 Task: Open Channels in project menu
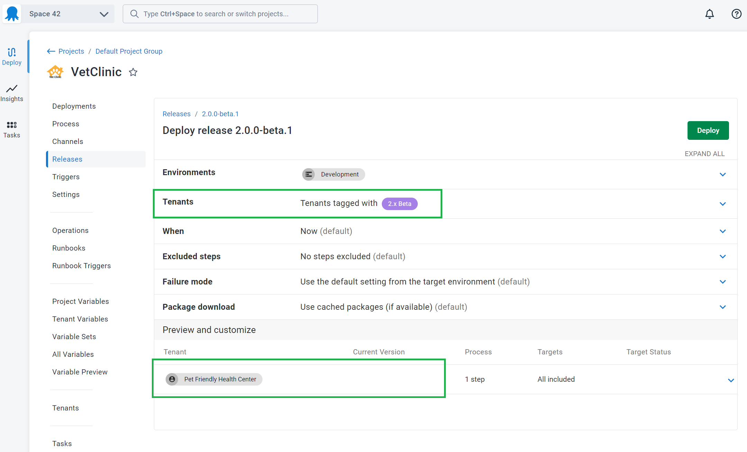pyautogui.click(x=68, y=142)
